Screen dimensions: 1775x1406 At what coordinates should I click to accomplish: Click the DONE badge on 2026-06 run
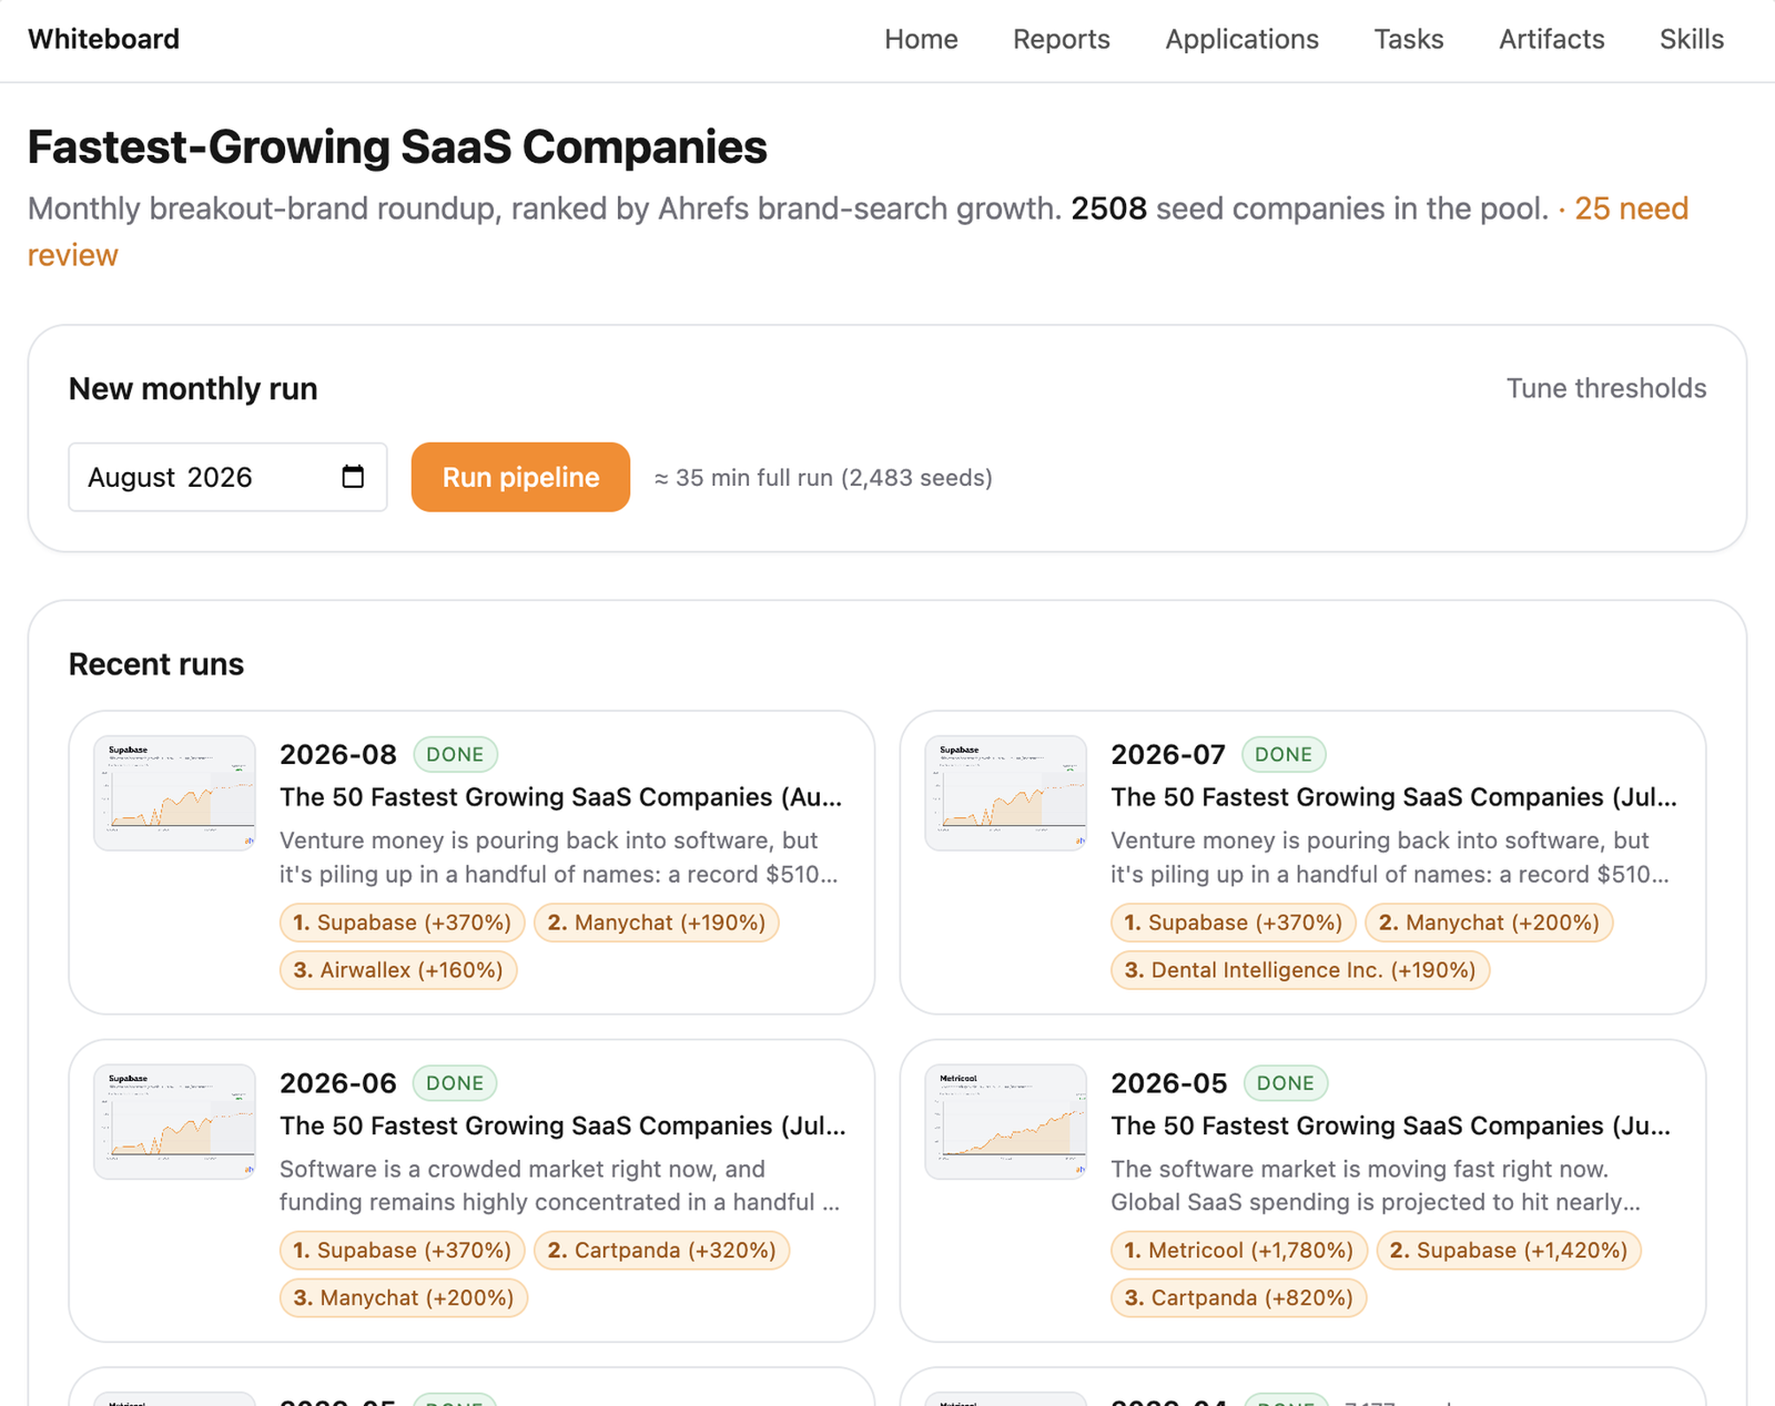click(455, 1083)
